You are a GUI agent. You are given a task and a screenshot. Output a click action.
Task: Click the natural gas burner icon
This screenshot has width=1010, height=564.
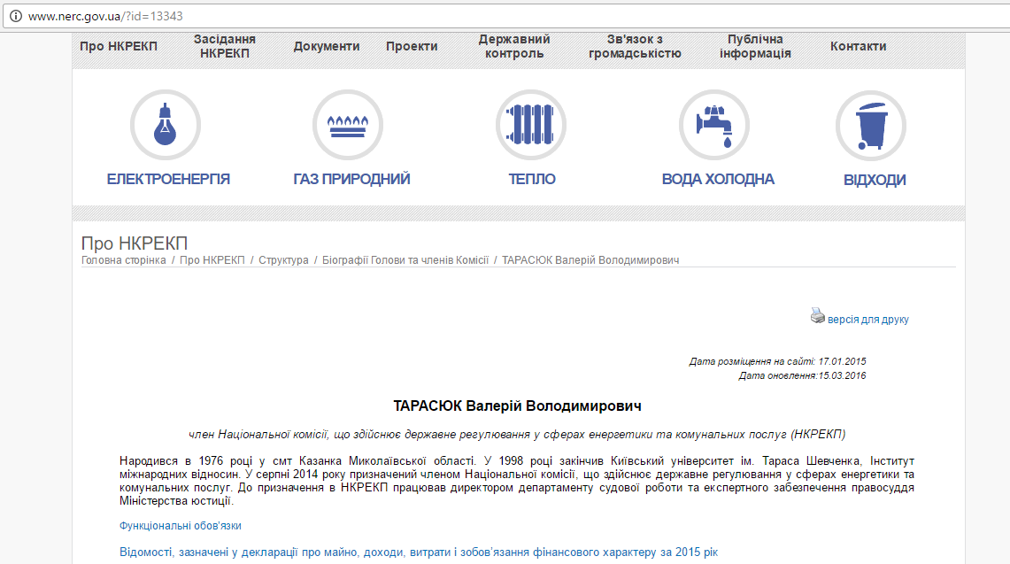click(348, 125)
